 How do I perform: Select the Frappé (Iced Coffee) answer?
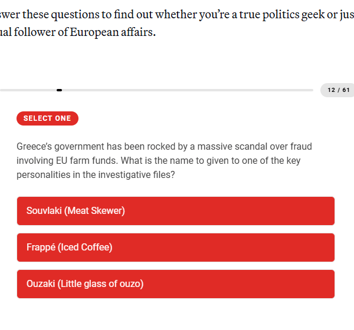coord(175,247)
